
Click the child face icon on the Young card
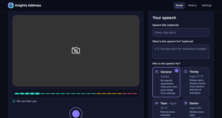coord(186,72)
